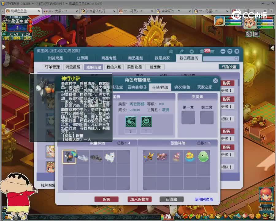
Task: Select the green blob mount in 普通祥瑞
Action: [x=204, y=157]
